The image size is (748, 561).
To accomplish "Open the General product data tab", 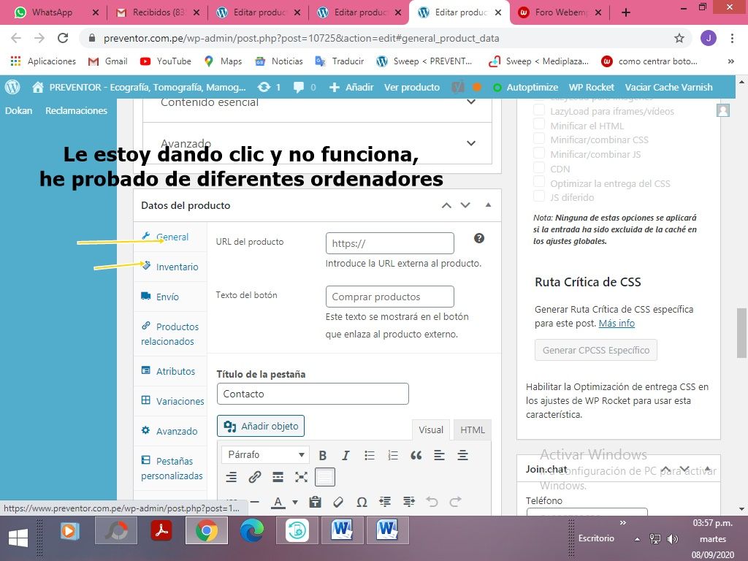I will coord(170,237).
